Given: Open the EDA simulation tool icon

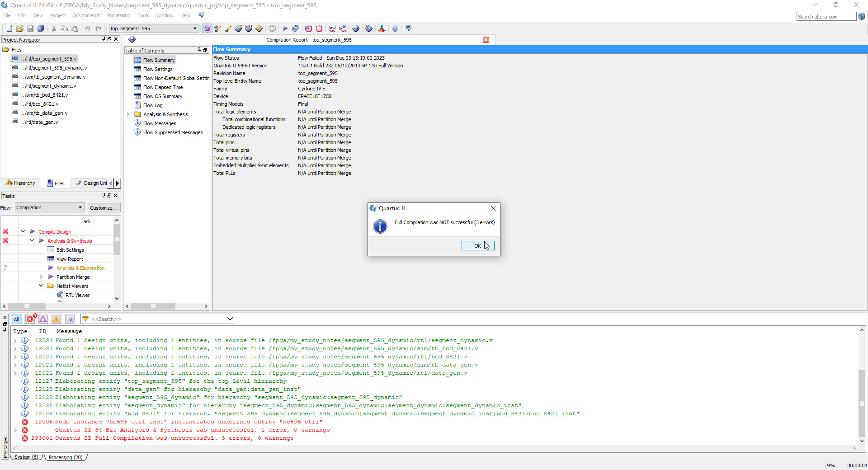Looking at the screenshot, I should pos(332,28).
